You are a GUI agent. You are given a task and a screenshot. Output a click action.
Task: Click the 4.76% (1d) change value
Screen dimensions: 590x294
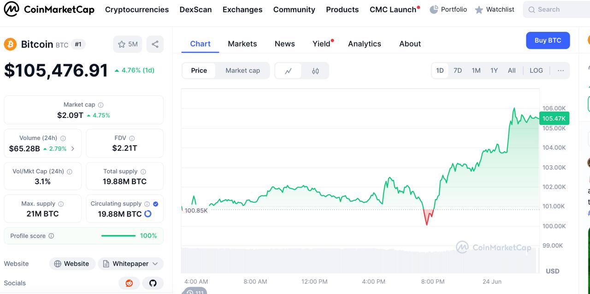pyautogui.click(x=135, y=71)
